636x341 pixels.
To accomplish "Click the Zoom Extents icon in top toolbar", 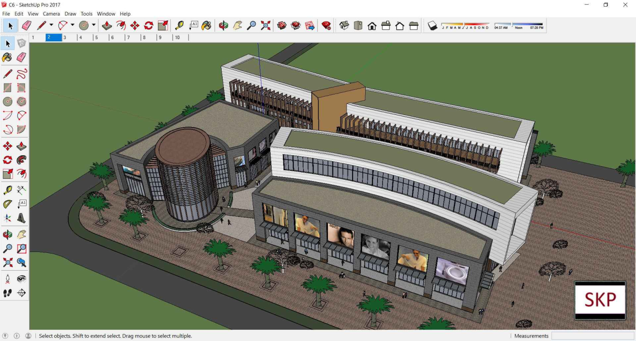I will (x=266, y=26).
